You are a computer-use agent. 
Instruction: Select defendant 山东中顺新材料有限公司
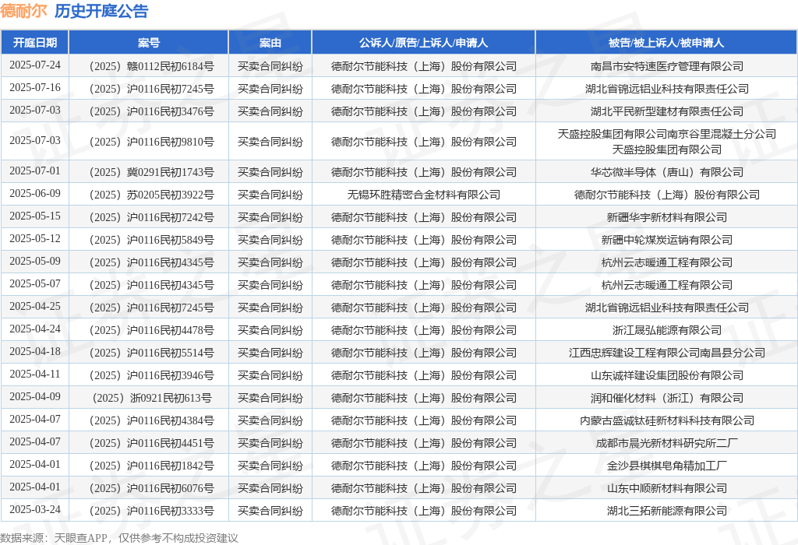tap(667, 488)
